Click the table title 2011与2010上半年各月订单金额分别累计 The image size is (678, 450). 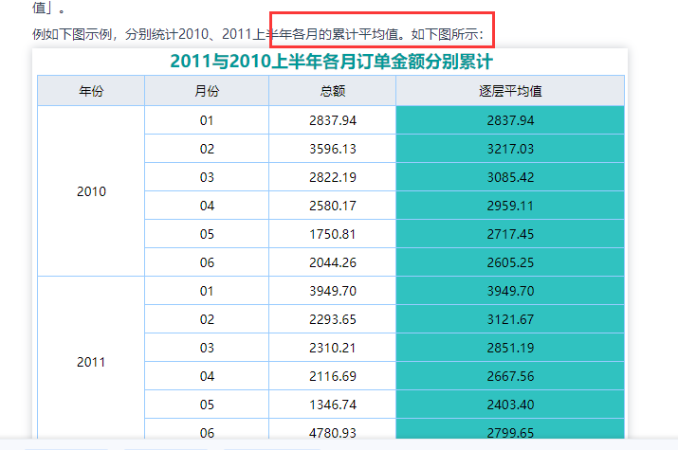tap(331, 62)
